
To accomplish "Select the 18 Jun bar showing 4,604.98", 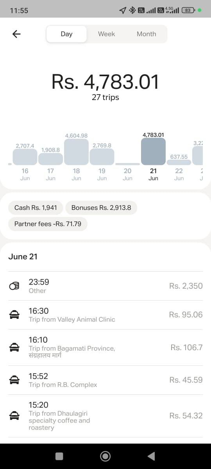I will pyautogui.click(x=76, y=152).
